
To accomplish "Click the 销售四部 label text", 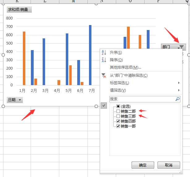I will click(x=128, y=121).
